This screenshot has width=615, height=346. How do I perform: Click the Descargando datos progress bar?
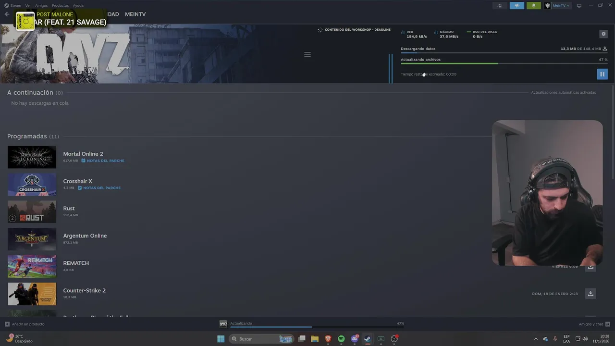tap(504, 52)
